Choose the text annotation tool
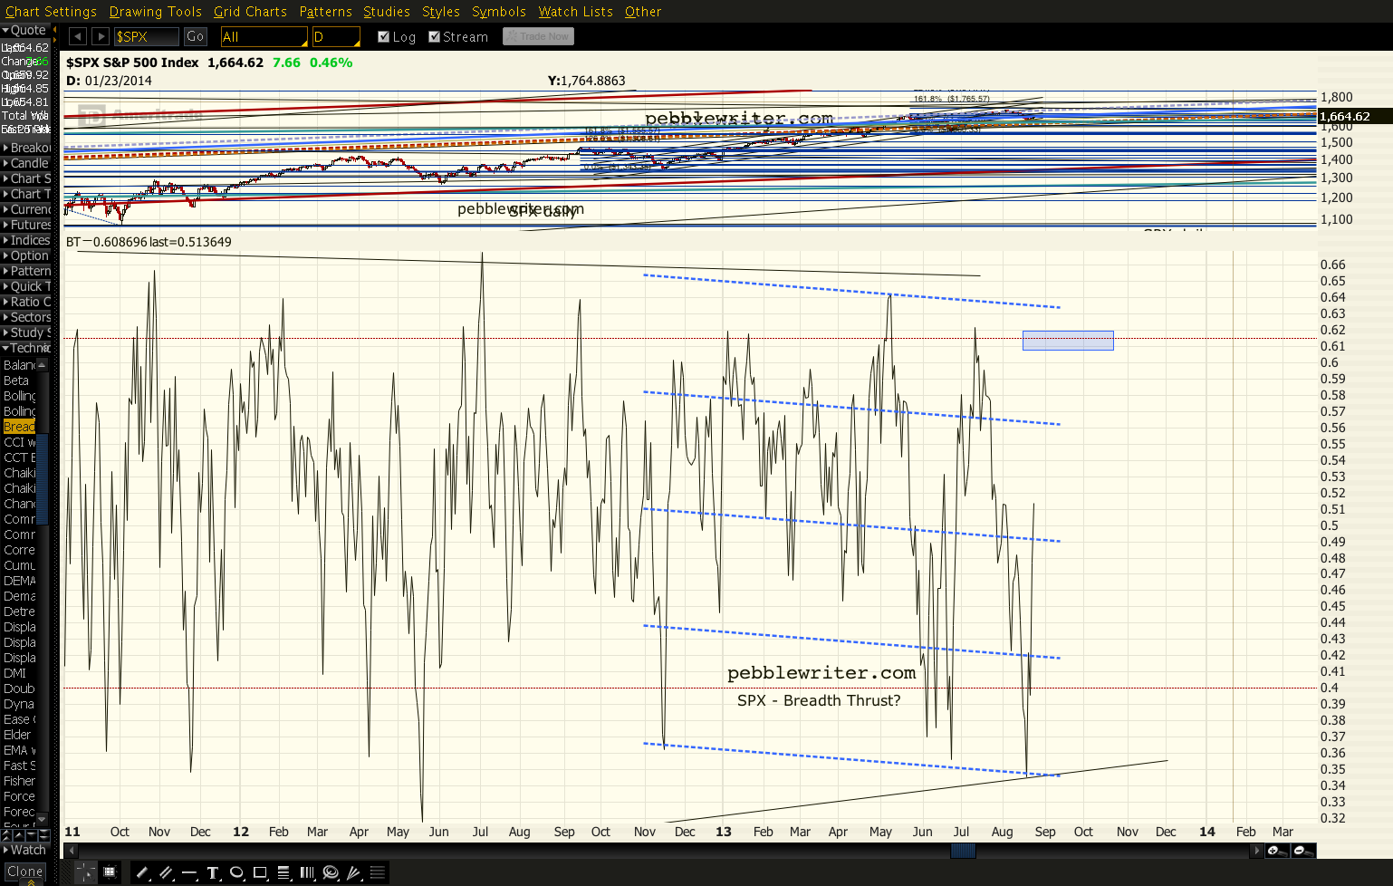 tap(213, 872)
